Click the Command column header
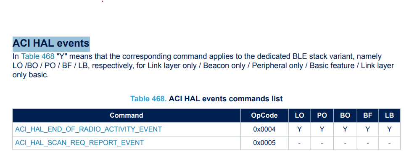The image size is (409, 158). coord(126,115)
